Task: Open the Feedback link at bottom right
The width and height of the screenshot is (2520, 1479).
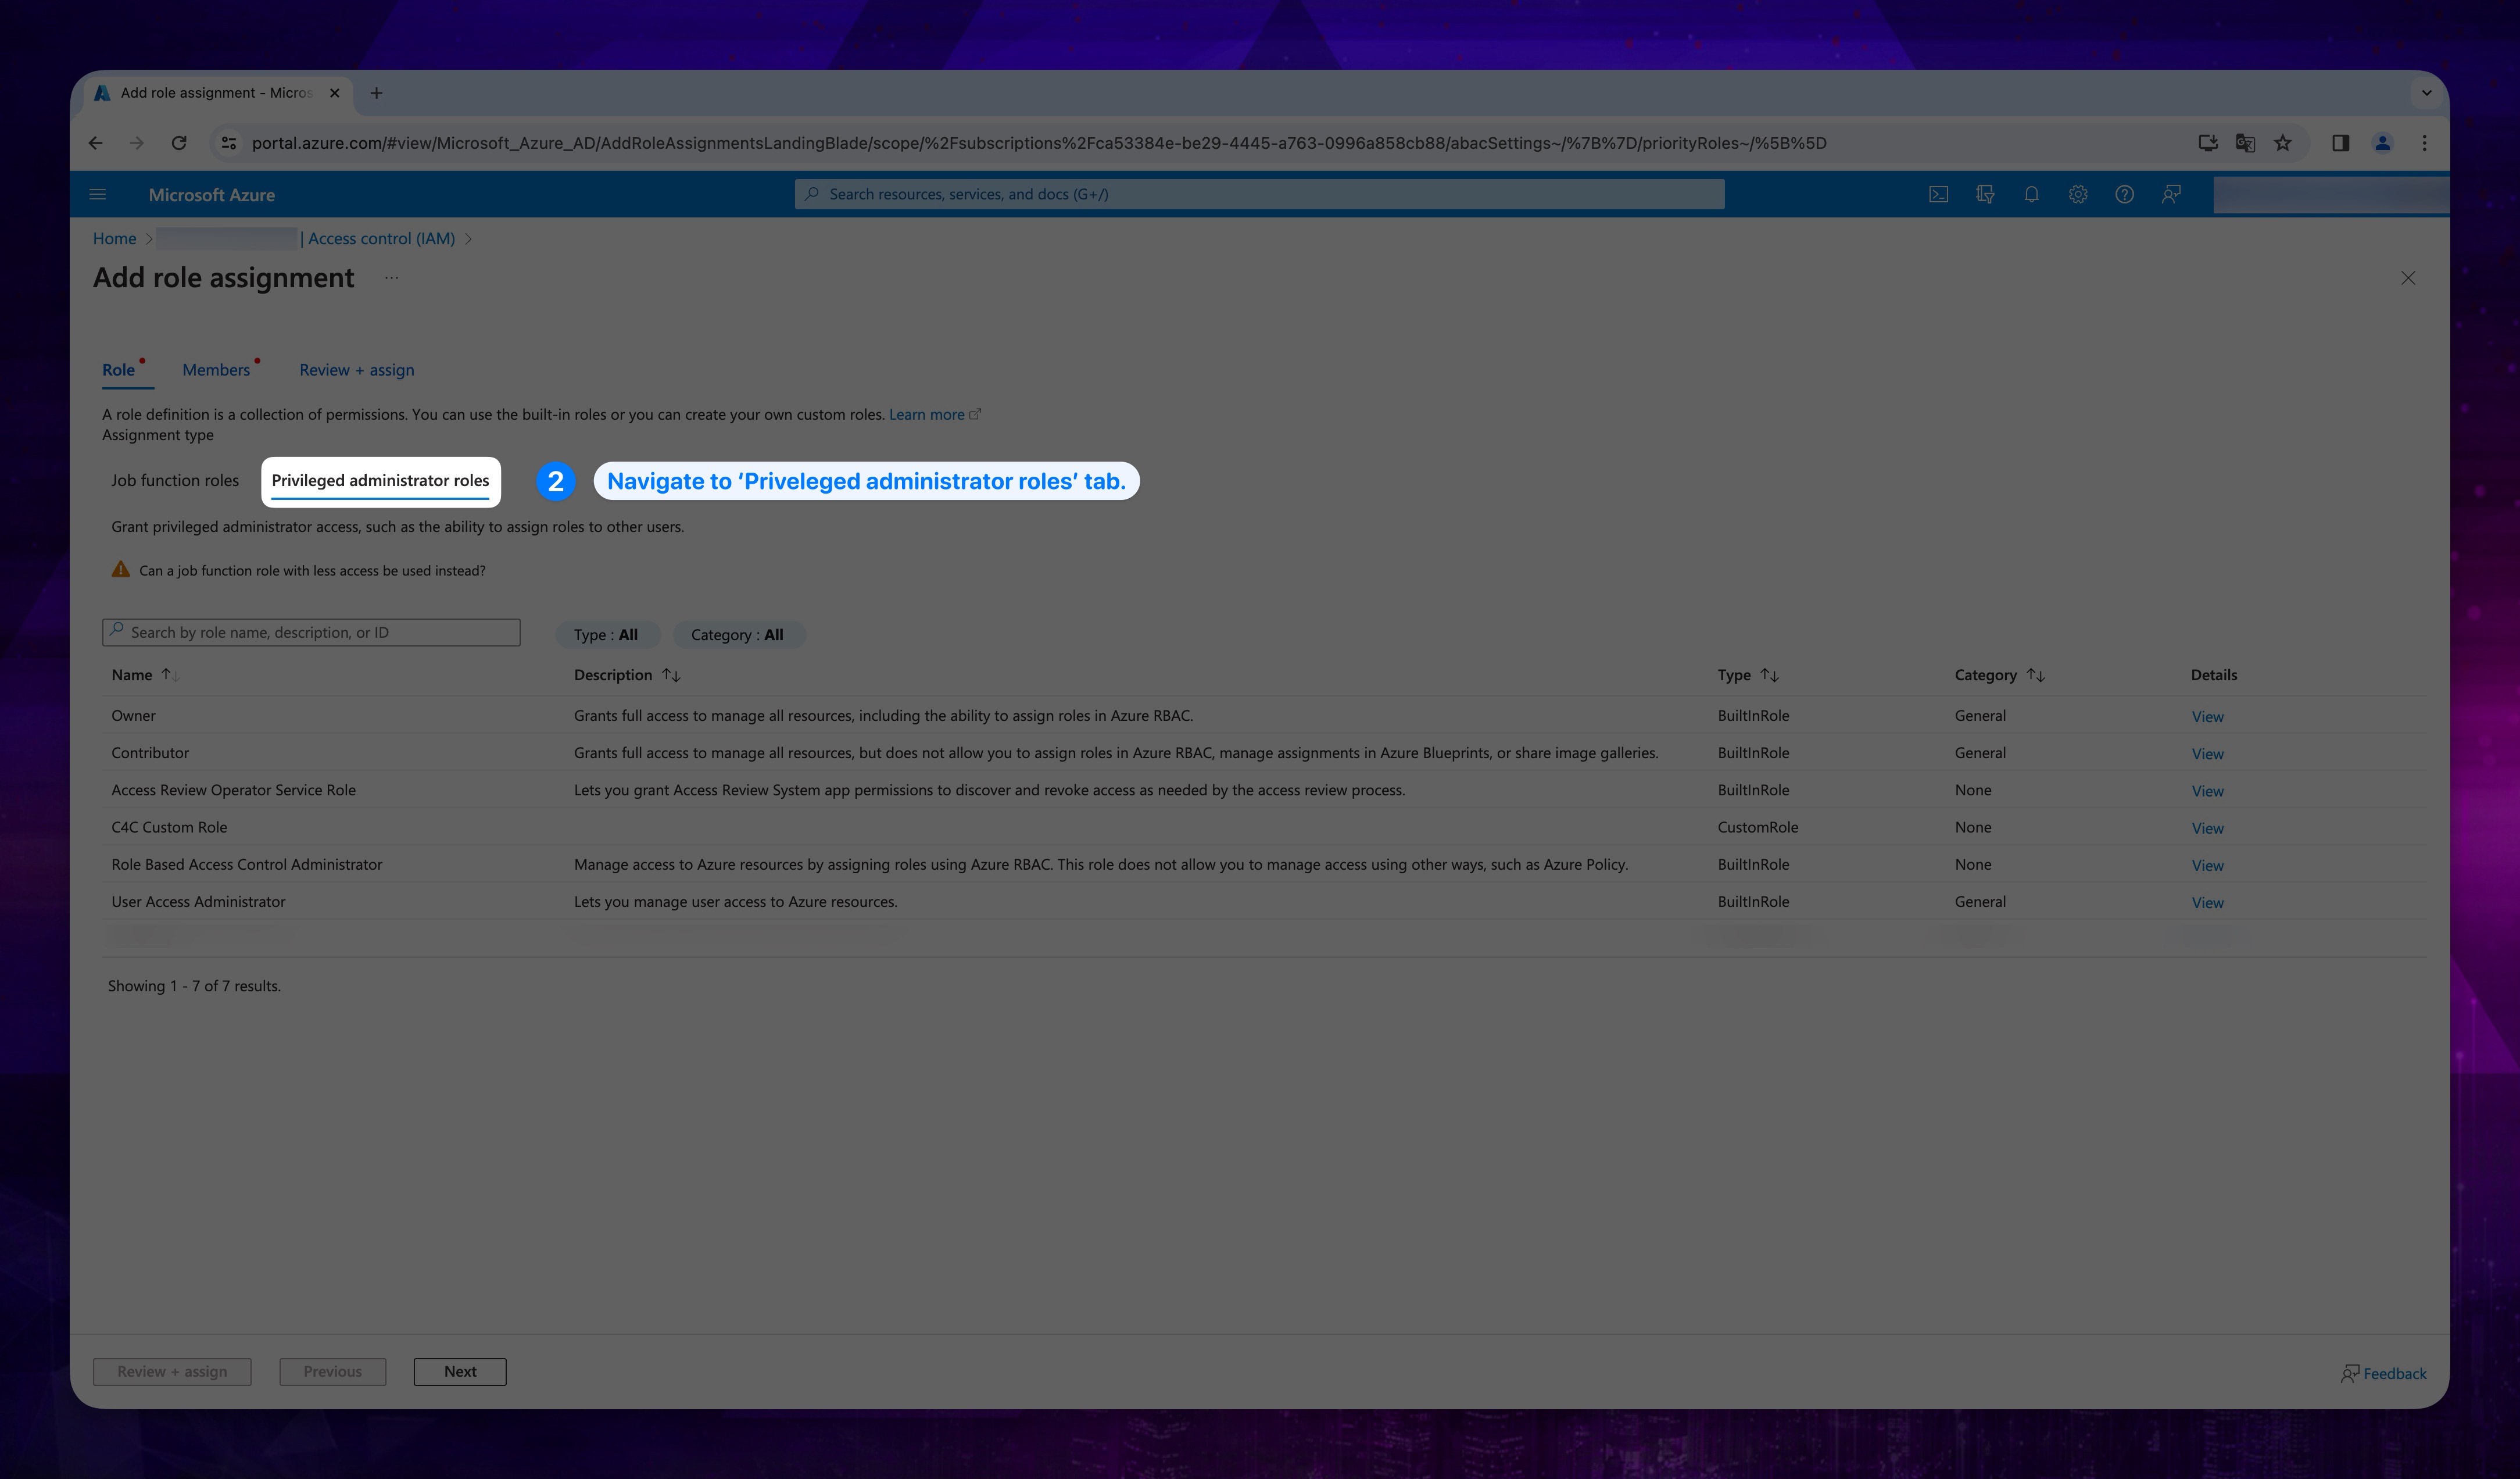Action: click(2384, 1373)
